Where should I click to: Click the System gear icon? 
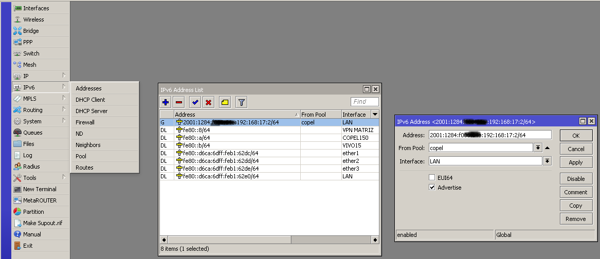coord(17,121)
